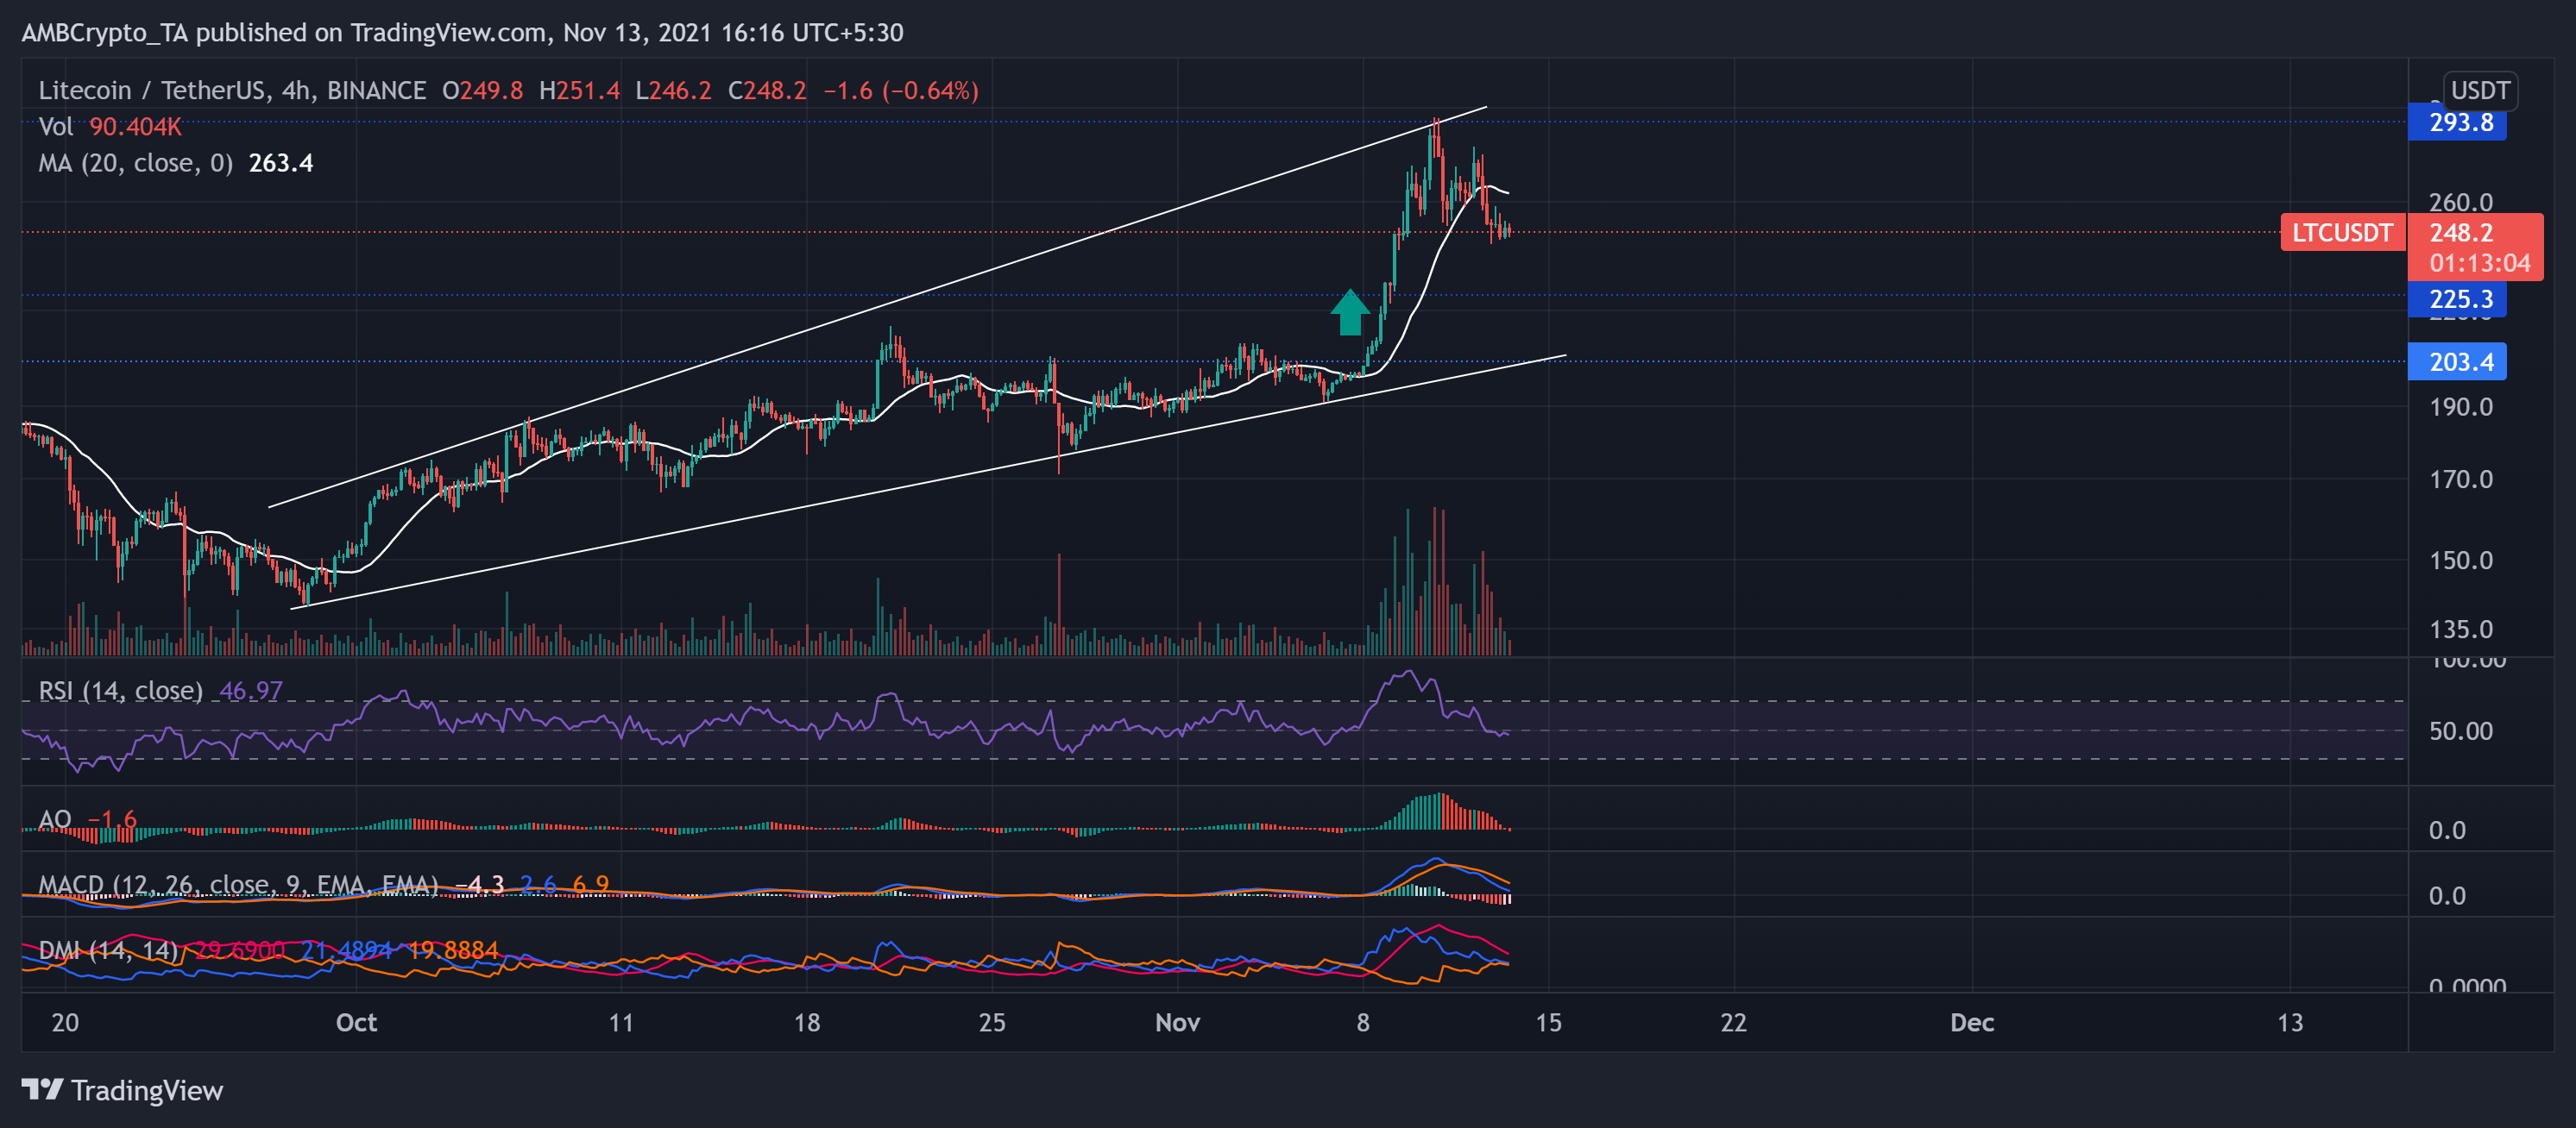Image resolution: width=2576 pixels, height=1128 pixels.
Task: Click the AMBCrypto_TA published header text
Action: click(x=462, y=33)
